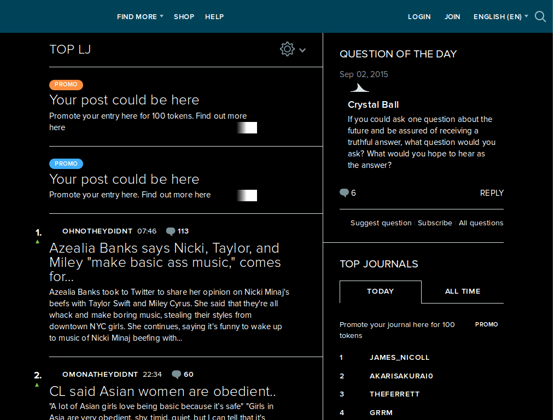Click the Crystal Ball question icon

pyautogui.click(x=359, y=88)
